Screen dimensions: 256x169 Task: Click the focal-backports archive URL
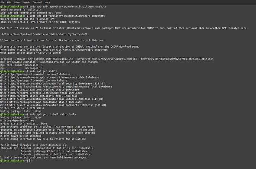33,105
